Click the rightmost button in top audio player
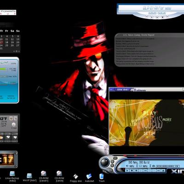This screenshot has width=184, height=184. [167, 17]
